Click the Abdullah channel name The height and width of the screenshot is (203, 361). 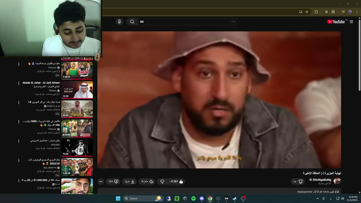55,145
